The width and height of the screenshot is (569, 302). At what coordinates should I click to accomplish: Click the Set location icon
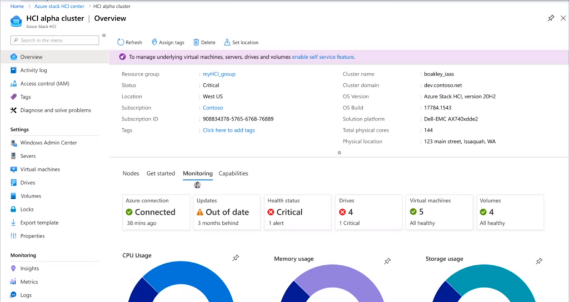pos(227,42)
